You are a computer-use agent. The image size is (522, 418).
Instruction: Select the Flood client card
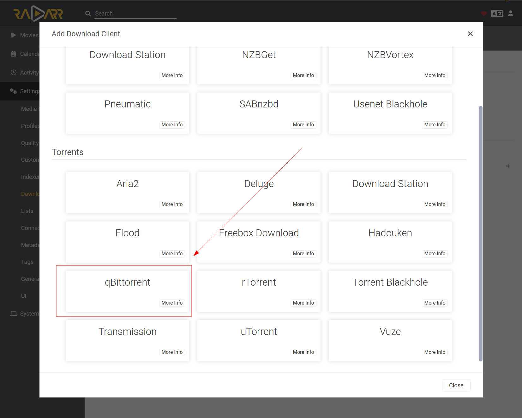128,242
